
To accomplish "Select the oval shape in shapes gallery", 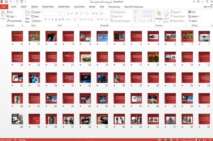I will (148, 12).
